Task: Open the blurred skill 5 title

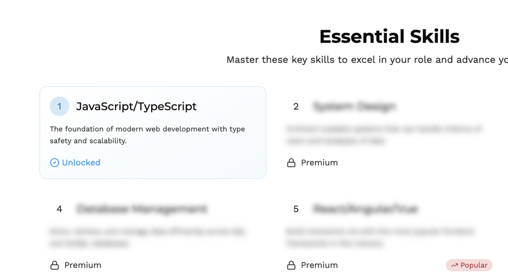Action: click(365, 209)
